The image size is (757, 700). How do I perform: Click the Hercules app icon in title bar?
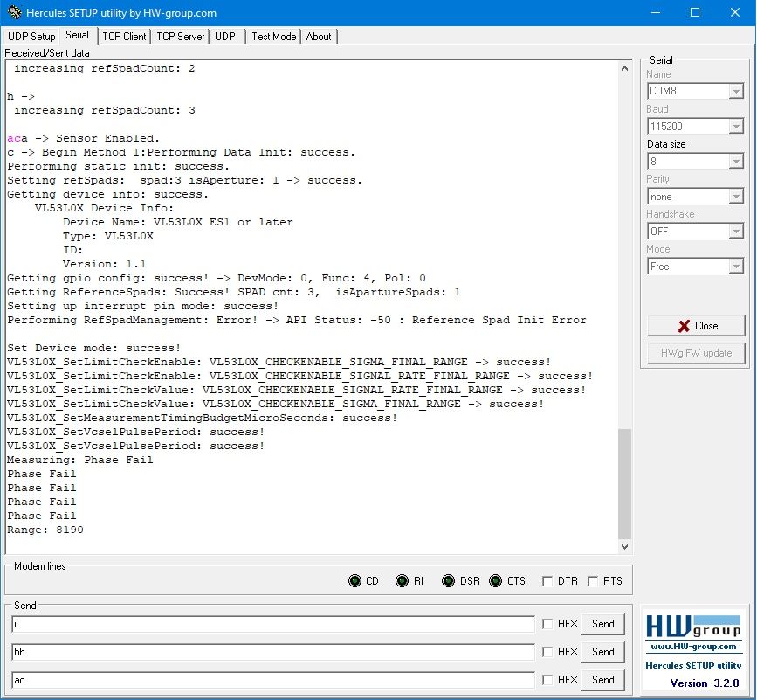15,12
